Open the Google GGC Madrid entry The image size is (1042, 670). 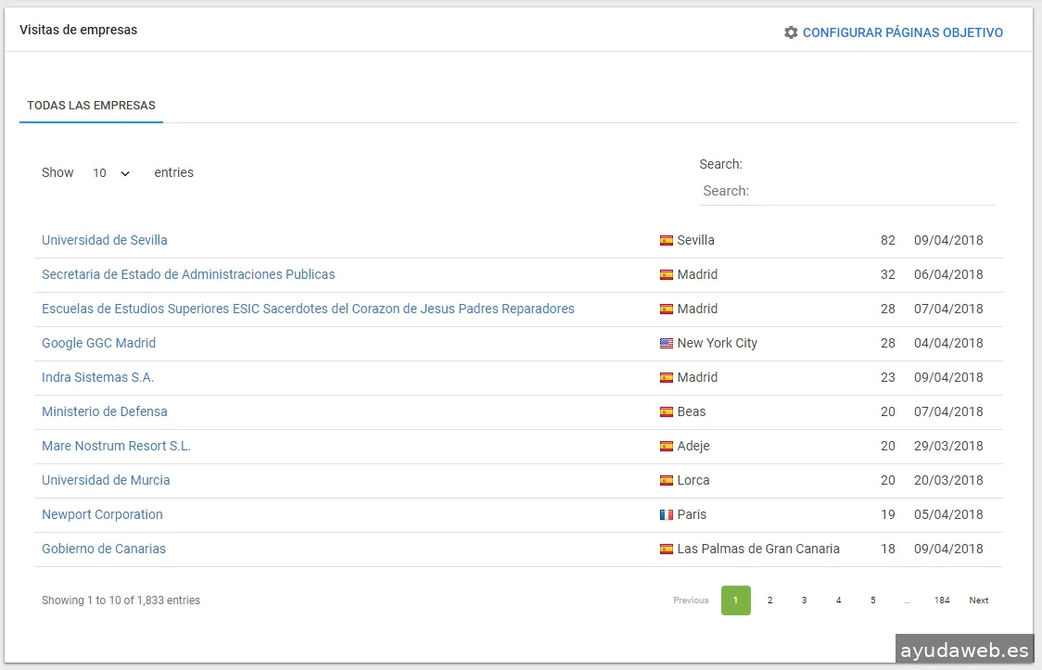98,343
